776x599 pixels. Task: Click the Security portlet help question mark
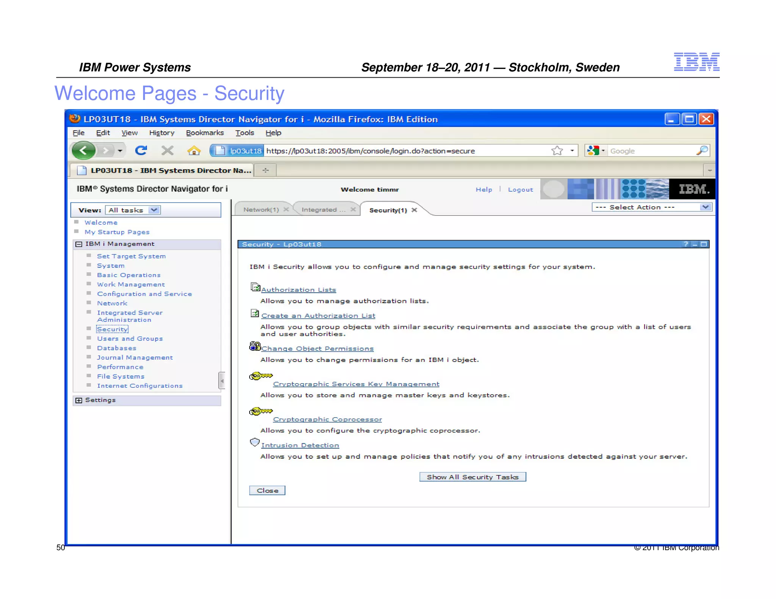pos(685,244)
